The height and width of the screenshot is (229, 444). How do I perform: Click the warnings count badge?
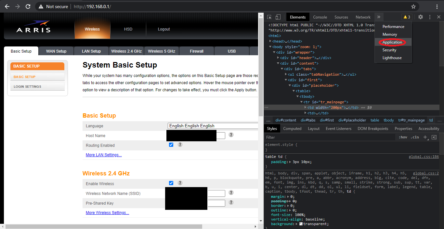point(407,17)
